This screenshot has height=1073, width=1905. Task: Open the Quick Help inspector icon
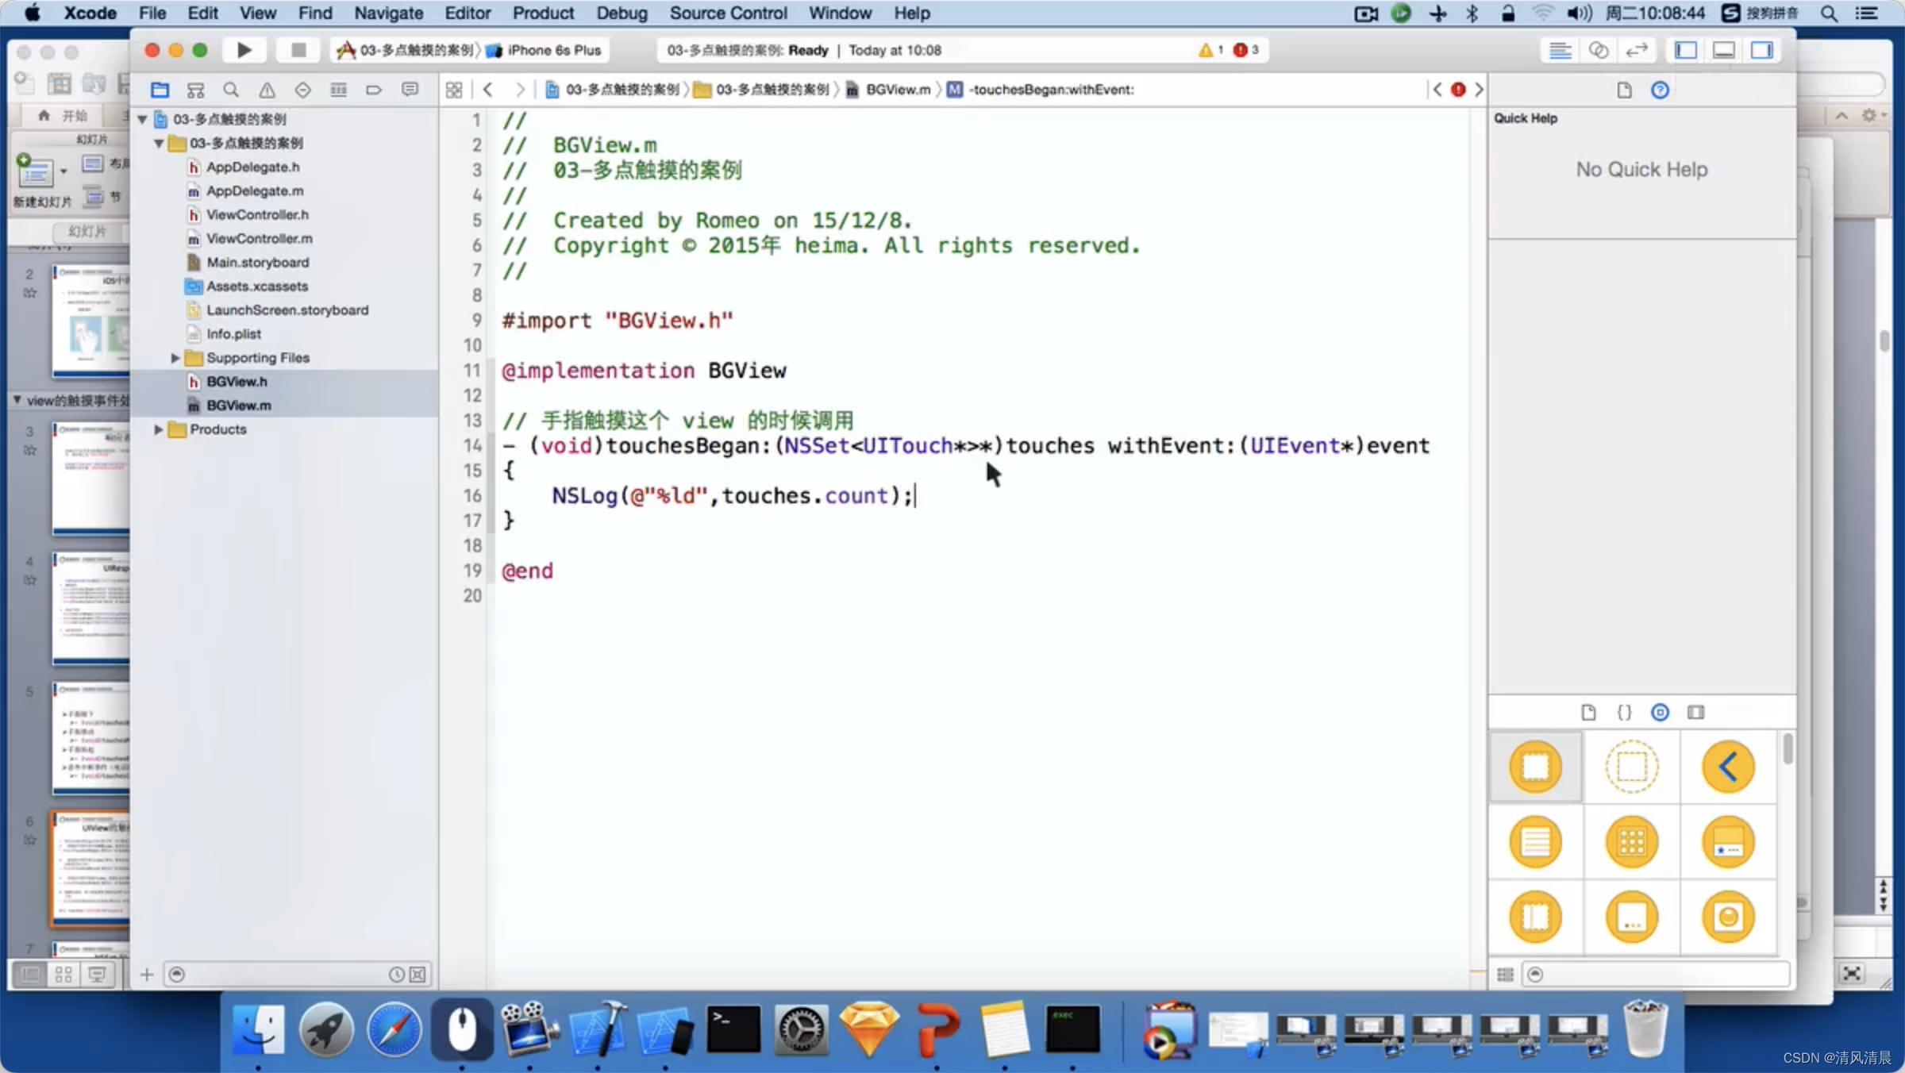coord(1659,90)
